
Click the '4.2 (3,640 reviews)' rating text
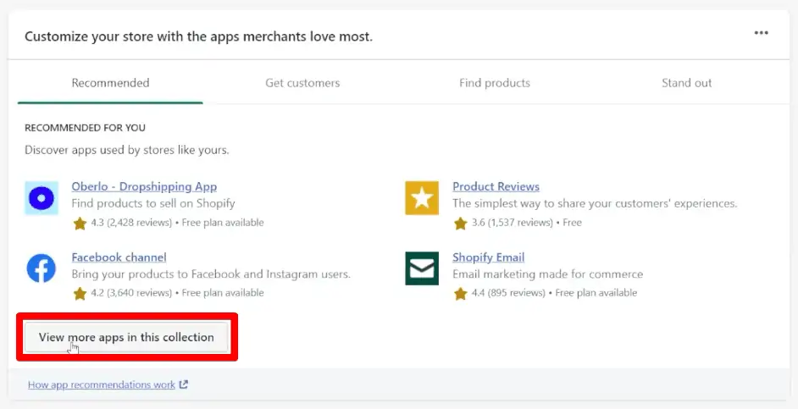(130, 293)
